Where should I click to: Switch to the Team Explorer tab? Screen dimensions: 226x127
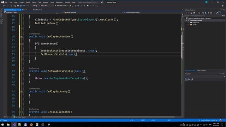(x=201, y=71)
